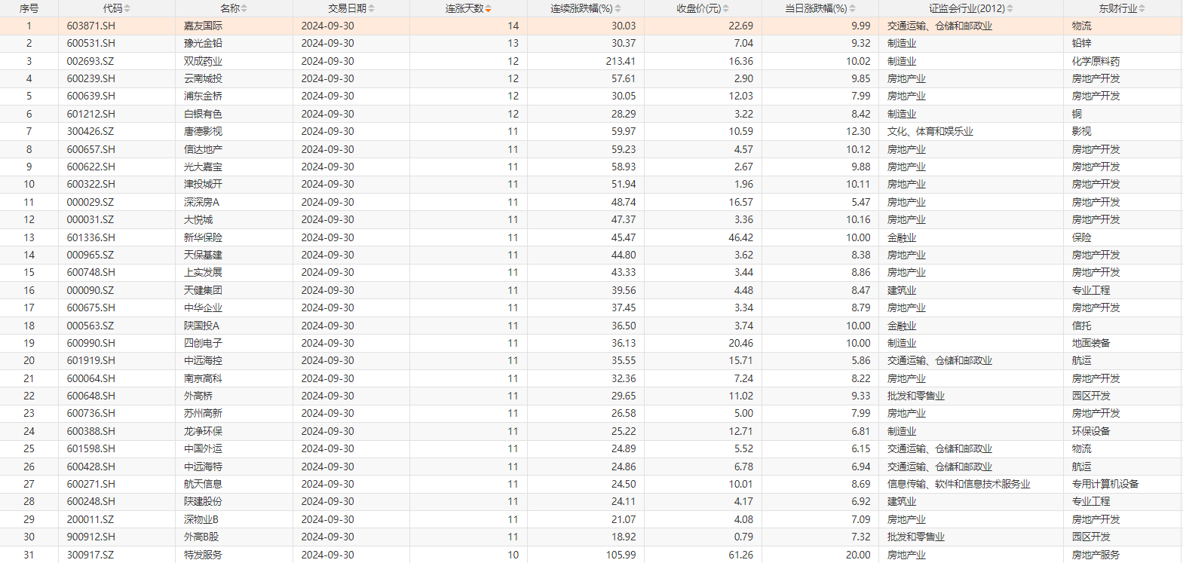The image size is (1183, 563).
Task: Click the 铜 industry cell
Action: (1077, 114)
